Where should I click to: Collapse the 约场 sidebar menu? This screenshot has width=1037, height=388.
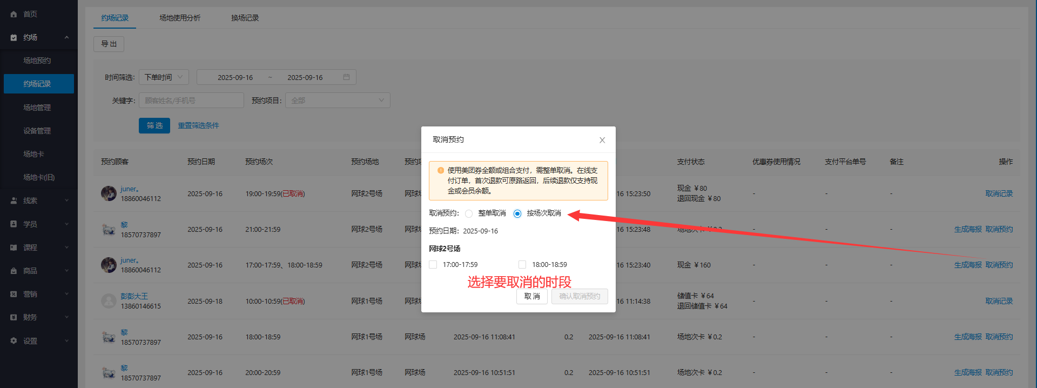(x=67, y=37)
